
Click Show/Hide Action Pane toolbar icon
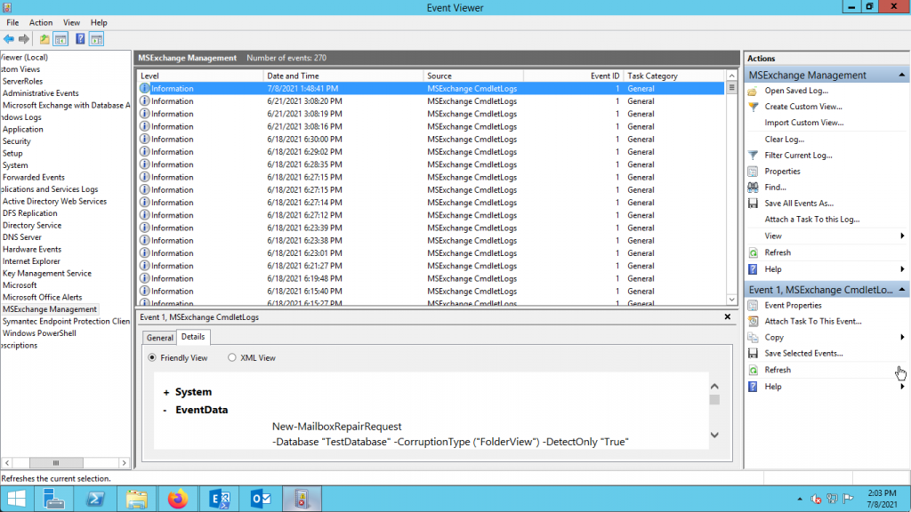point(96,39)
